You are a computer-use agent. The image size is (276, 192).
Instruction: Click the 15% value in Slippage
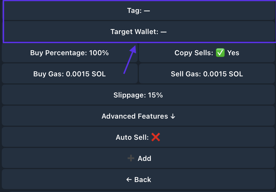coord(155,95)
